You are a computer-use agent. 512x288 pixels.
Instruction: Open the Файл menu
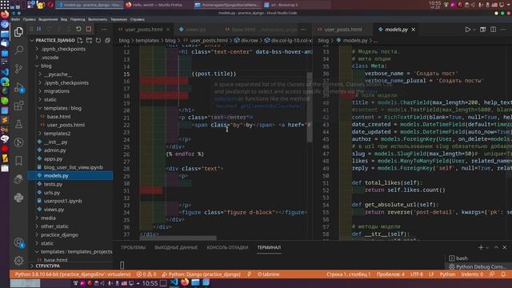[15, 19]
